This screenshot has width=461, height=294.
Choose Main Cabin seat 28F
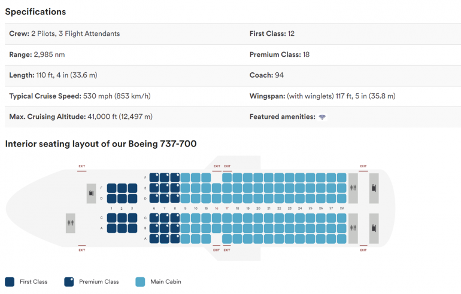342,177
